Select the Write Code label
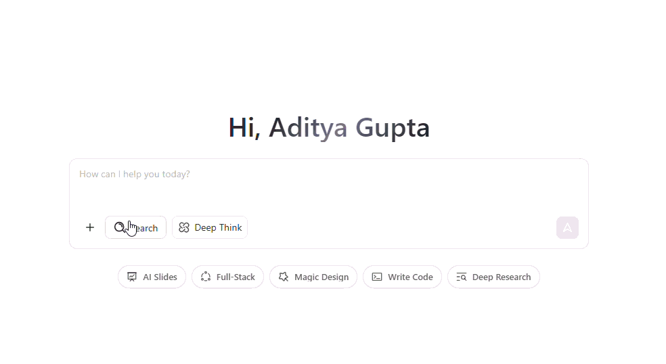 tap(410, 277)
